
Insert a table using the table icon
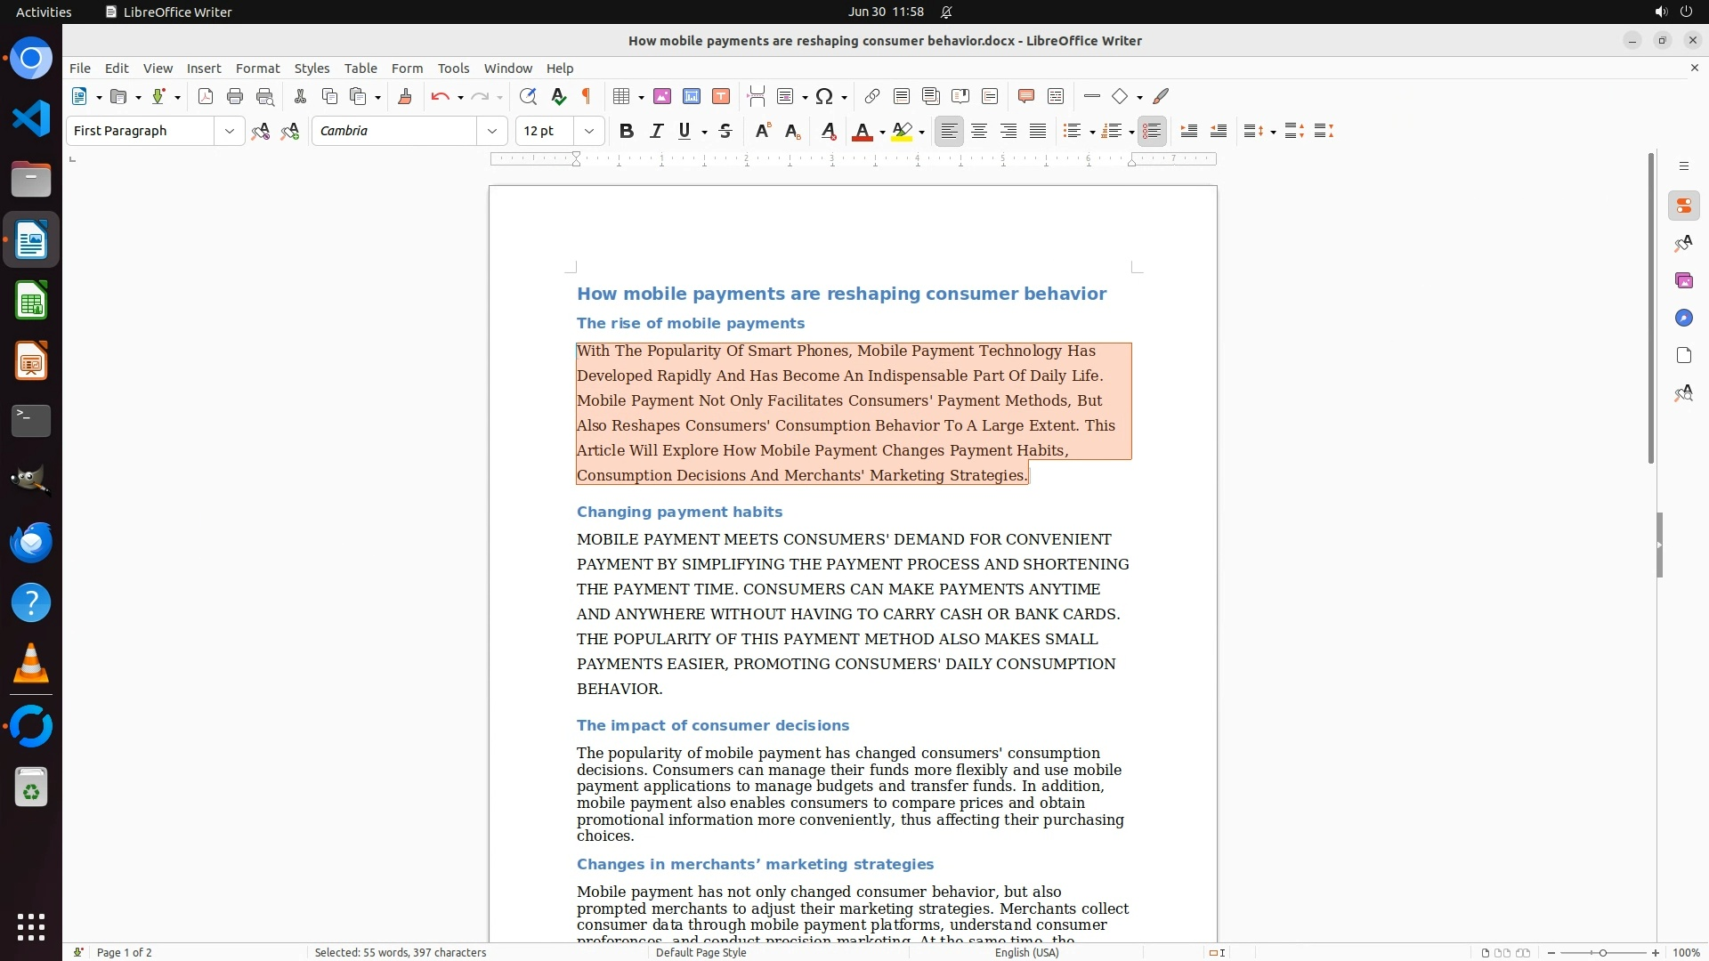[622, 96]
